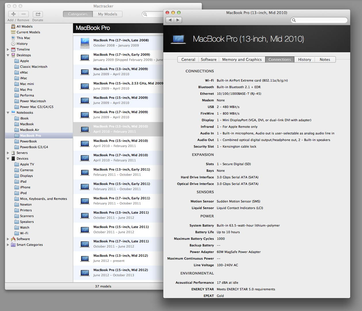Switch to My Models view
The width and height of the screenshot is (362, 311).
point(108,14)
